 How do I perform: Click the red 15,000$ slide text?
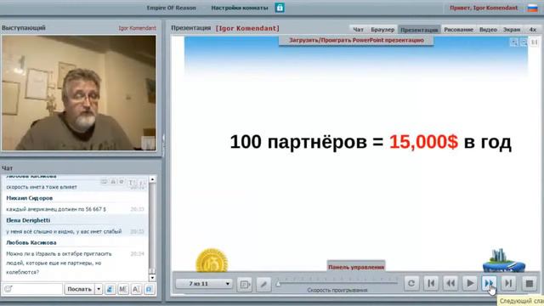coord(423,142)
